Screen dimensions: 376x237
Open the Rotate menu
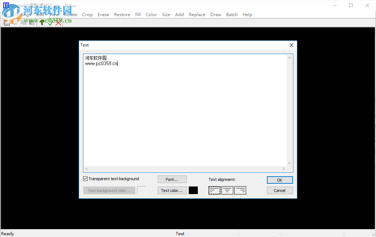click(70, 14)
